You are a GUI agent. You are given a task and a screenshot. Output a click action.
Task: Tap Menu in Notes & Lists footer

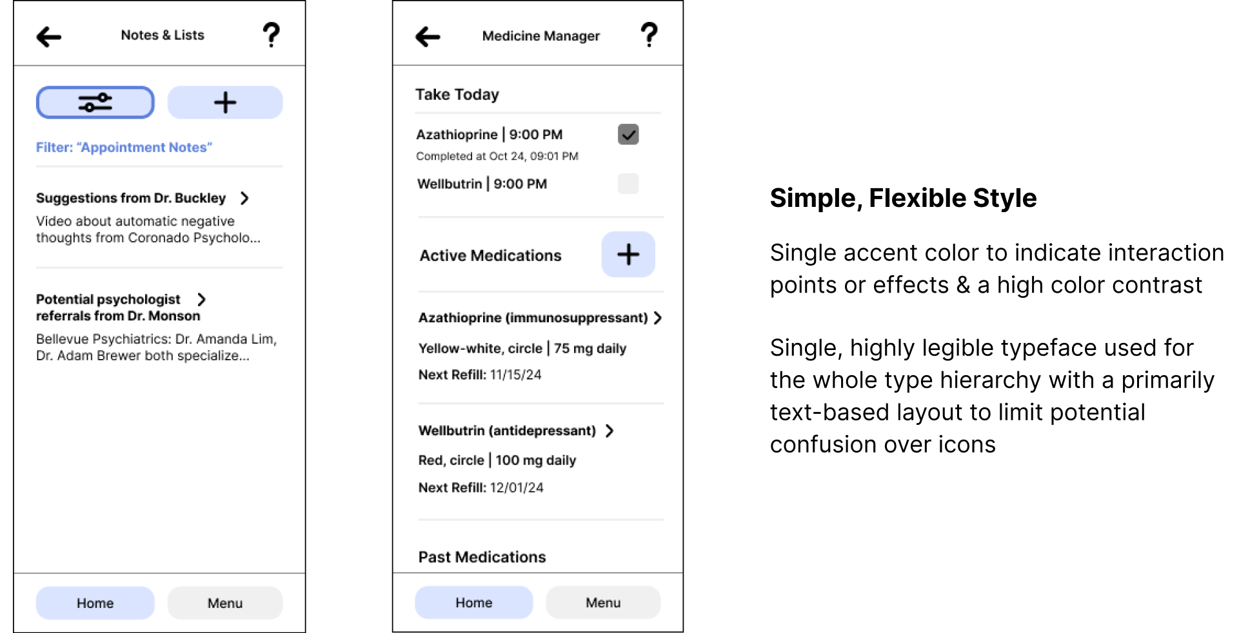pos(225,603)
